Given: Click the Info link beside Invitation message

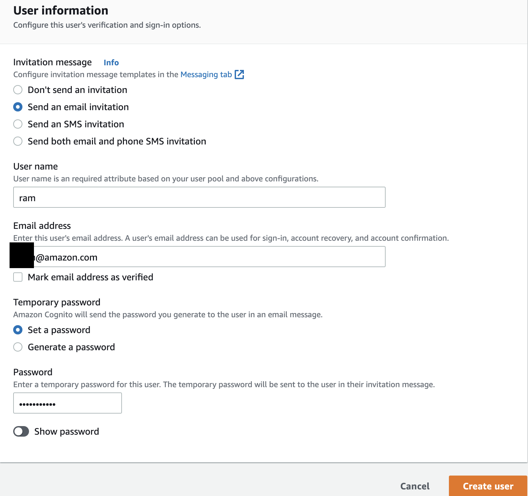Looking at the screenshot, I should click(111, 62).
